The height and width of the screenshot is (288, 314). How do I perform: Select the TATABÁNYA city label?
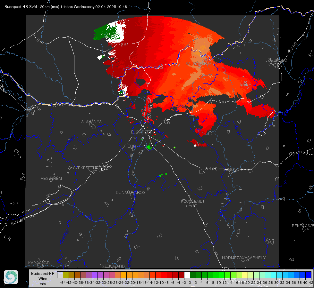click(x=90, y=121)
